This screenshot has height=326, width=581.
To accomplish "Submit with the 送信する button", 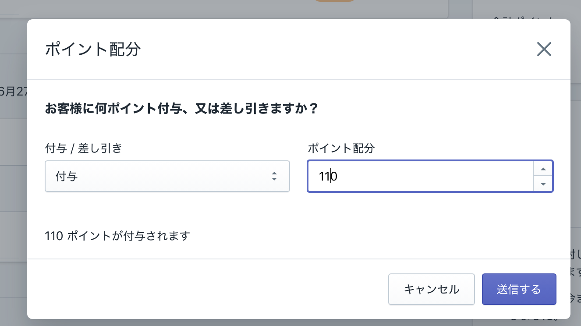I will tap(519, 289).
